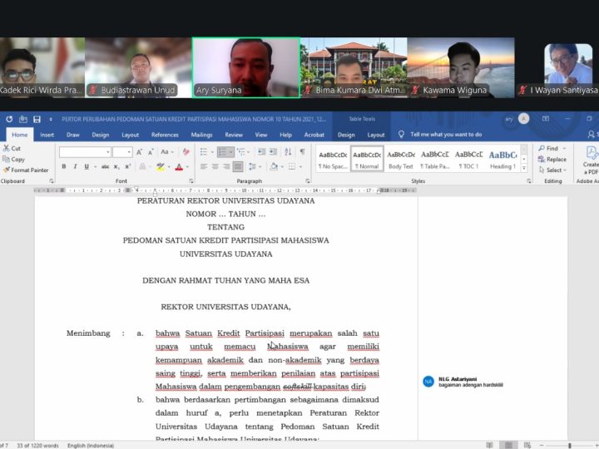Click the Save icon in title bar

37,120
